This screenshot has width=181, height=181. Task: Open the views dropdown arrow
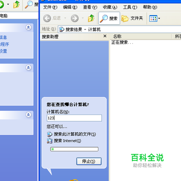159,18
